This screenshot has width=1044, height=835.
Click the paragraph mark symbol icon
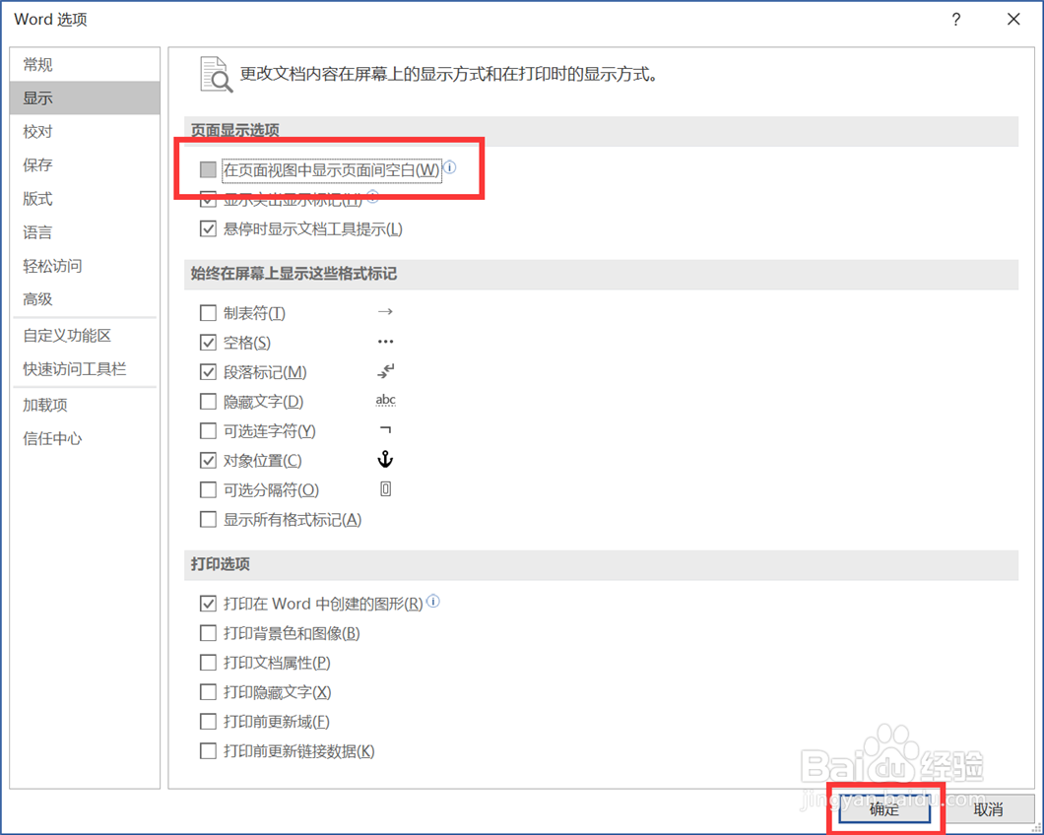[385, 371]
